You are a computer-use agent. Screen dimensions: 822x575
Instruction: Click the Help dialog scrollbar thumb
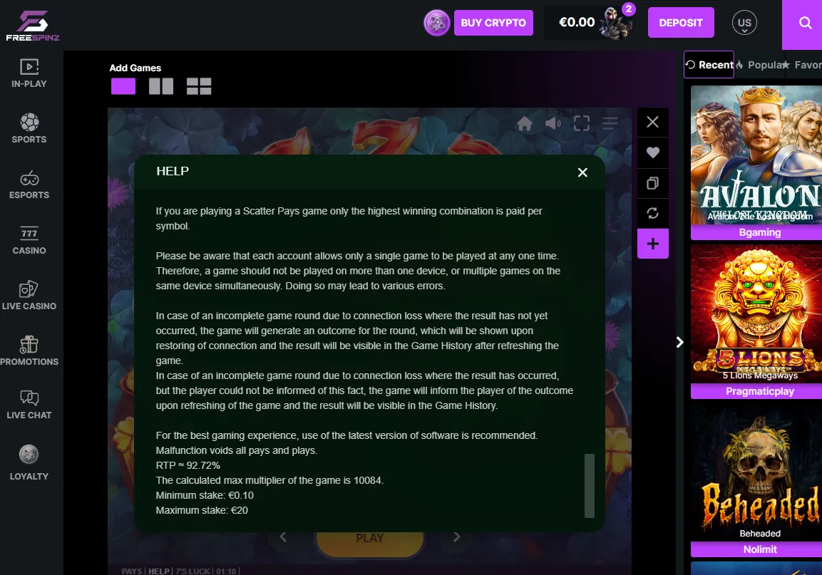tap(590, 485)
